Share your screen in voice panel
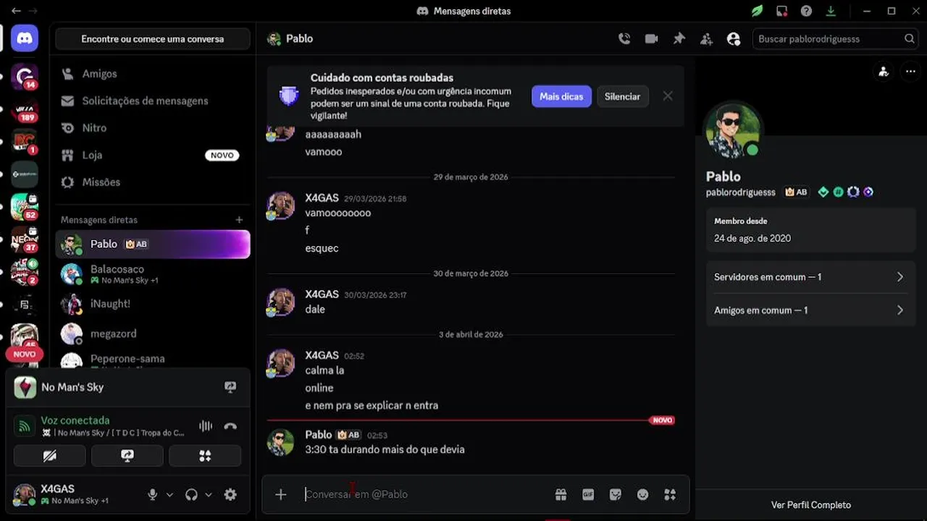Viewport: 927px width, 521px height. coord(127,456)
